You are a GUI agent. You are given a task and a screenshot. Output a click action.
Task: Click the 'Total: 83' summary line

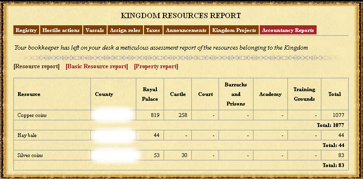pyautogui.click(x=333, y=165)
